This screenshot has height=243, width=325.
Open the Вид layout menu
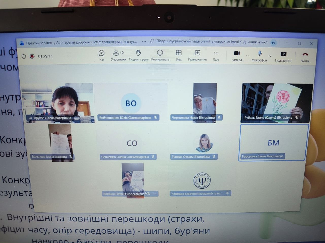178,55
